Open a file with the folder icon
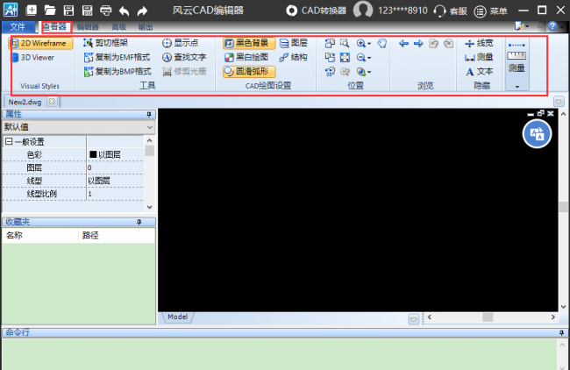The height and width of the screenshot is (370, 570). 50,11
